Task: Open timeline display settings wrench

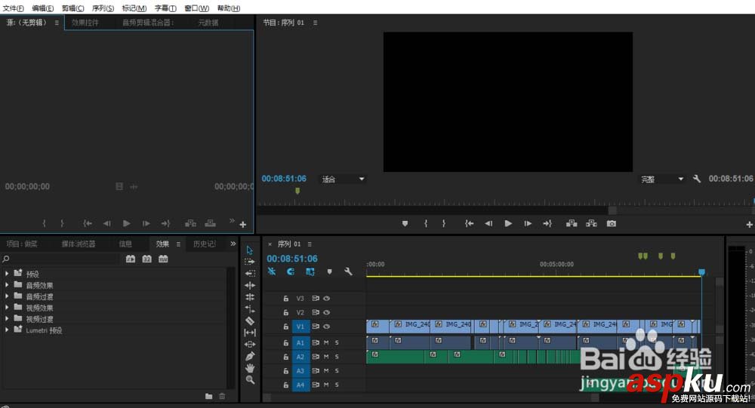Action: [x=348, y=271]
